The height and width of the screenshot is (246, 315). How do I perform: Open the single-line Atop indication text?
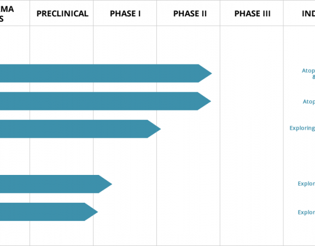(309, 102)
